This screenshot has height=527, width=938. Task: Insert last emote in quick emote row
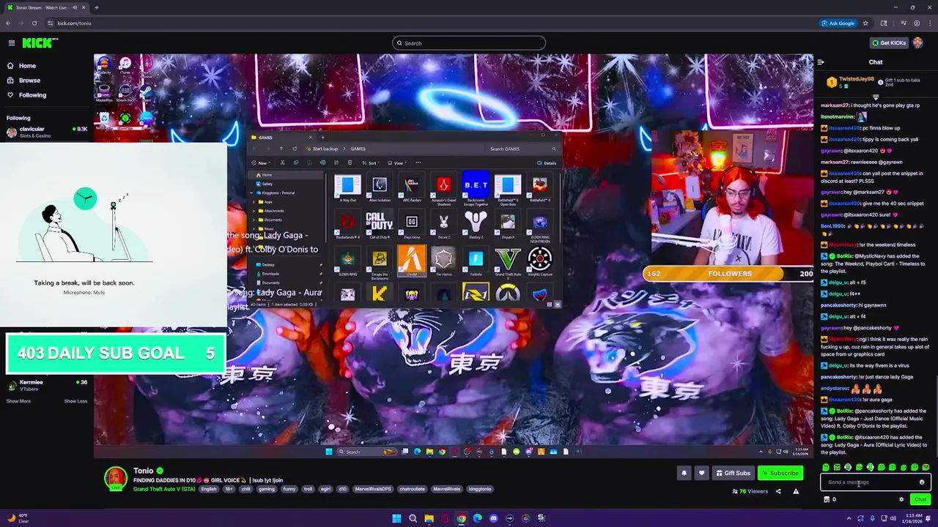click(x=926, y=467)
